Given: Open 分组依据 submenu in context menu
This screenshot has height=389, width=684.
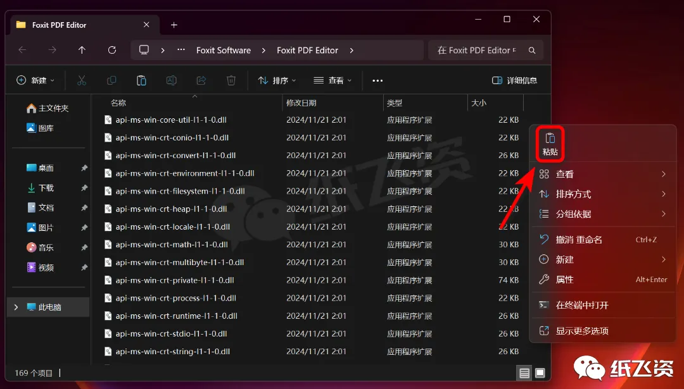Looking at the screenshot, I should [x=602, y=214].
